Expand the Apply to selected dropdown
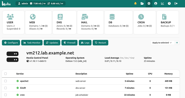Screen dimensions: 185x98 click(x=162, y=43)
